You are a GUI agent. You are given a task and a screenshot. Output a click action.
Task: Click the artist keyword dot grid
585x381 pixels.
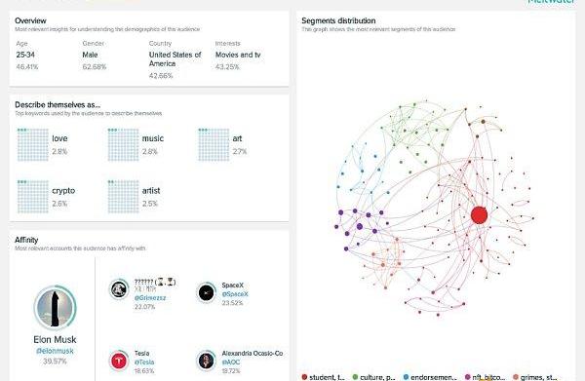pos(123,197)
